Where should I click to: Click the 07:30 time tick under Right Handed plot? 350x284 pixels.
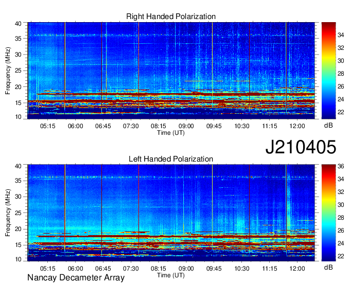pos(131,126)
